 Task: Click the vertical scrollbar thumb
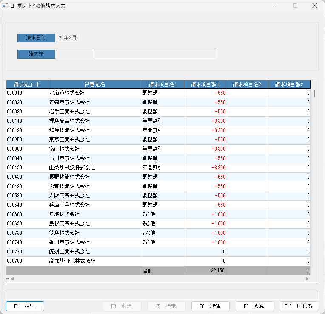click(x=314, y=93)
